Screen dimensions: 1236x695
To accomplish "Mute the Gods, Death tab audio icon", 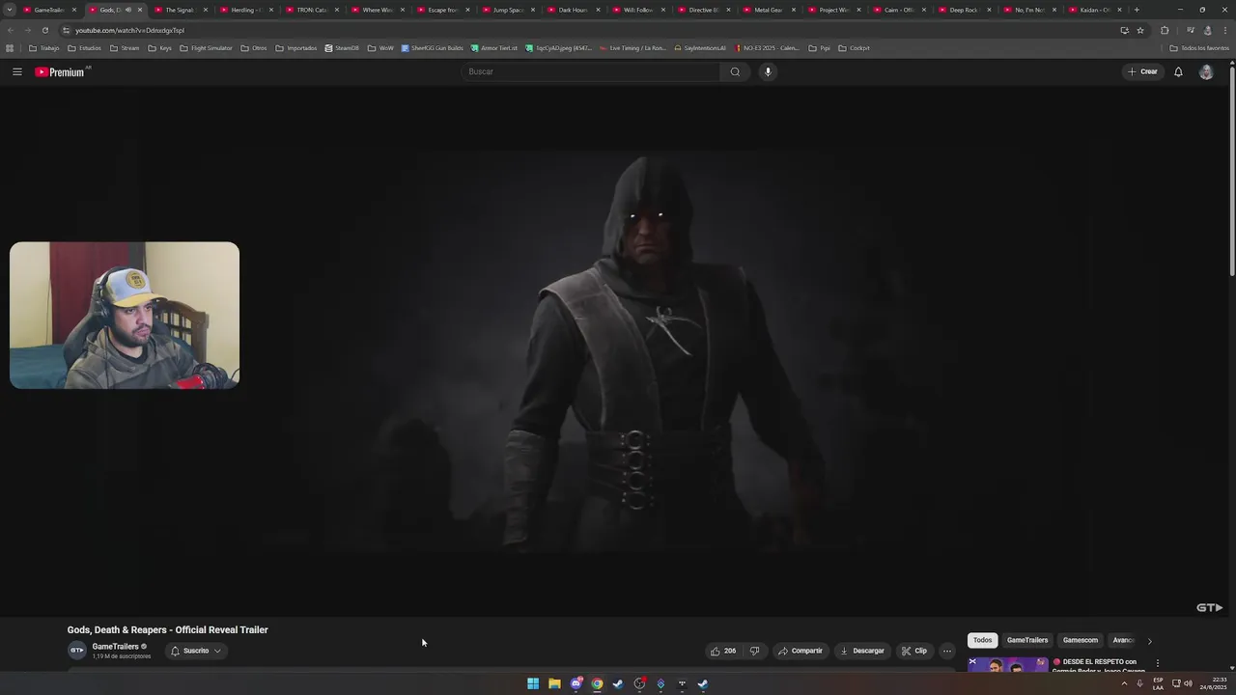I will click(127, 10).
